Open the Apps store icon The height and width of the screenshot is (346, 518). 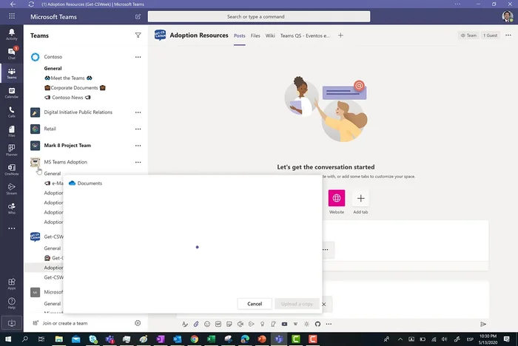pyautogui.click(x=12, y=284)
